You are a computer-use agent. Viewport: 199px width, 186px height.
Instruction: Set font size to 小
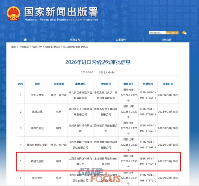click(112, 72)
